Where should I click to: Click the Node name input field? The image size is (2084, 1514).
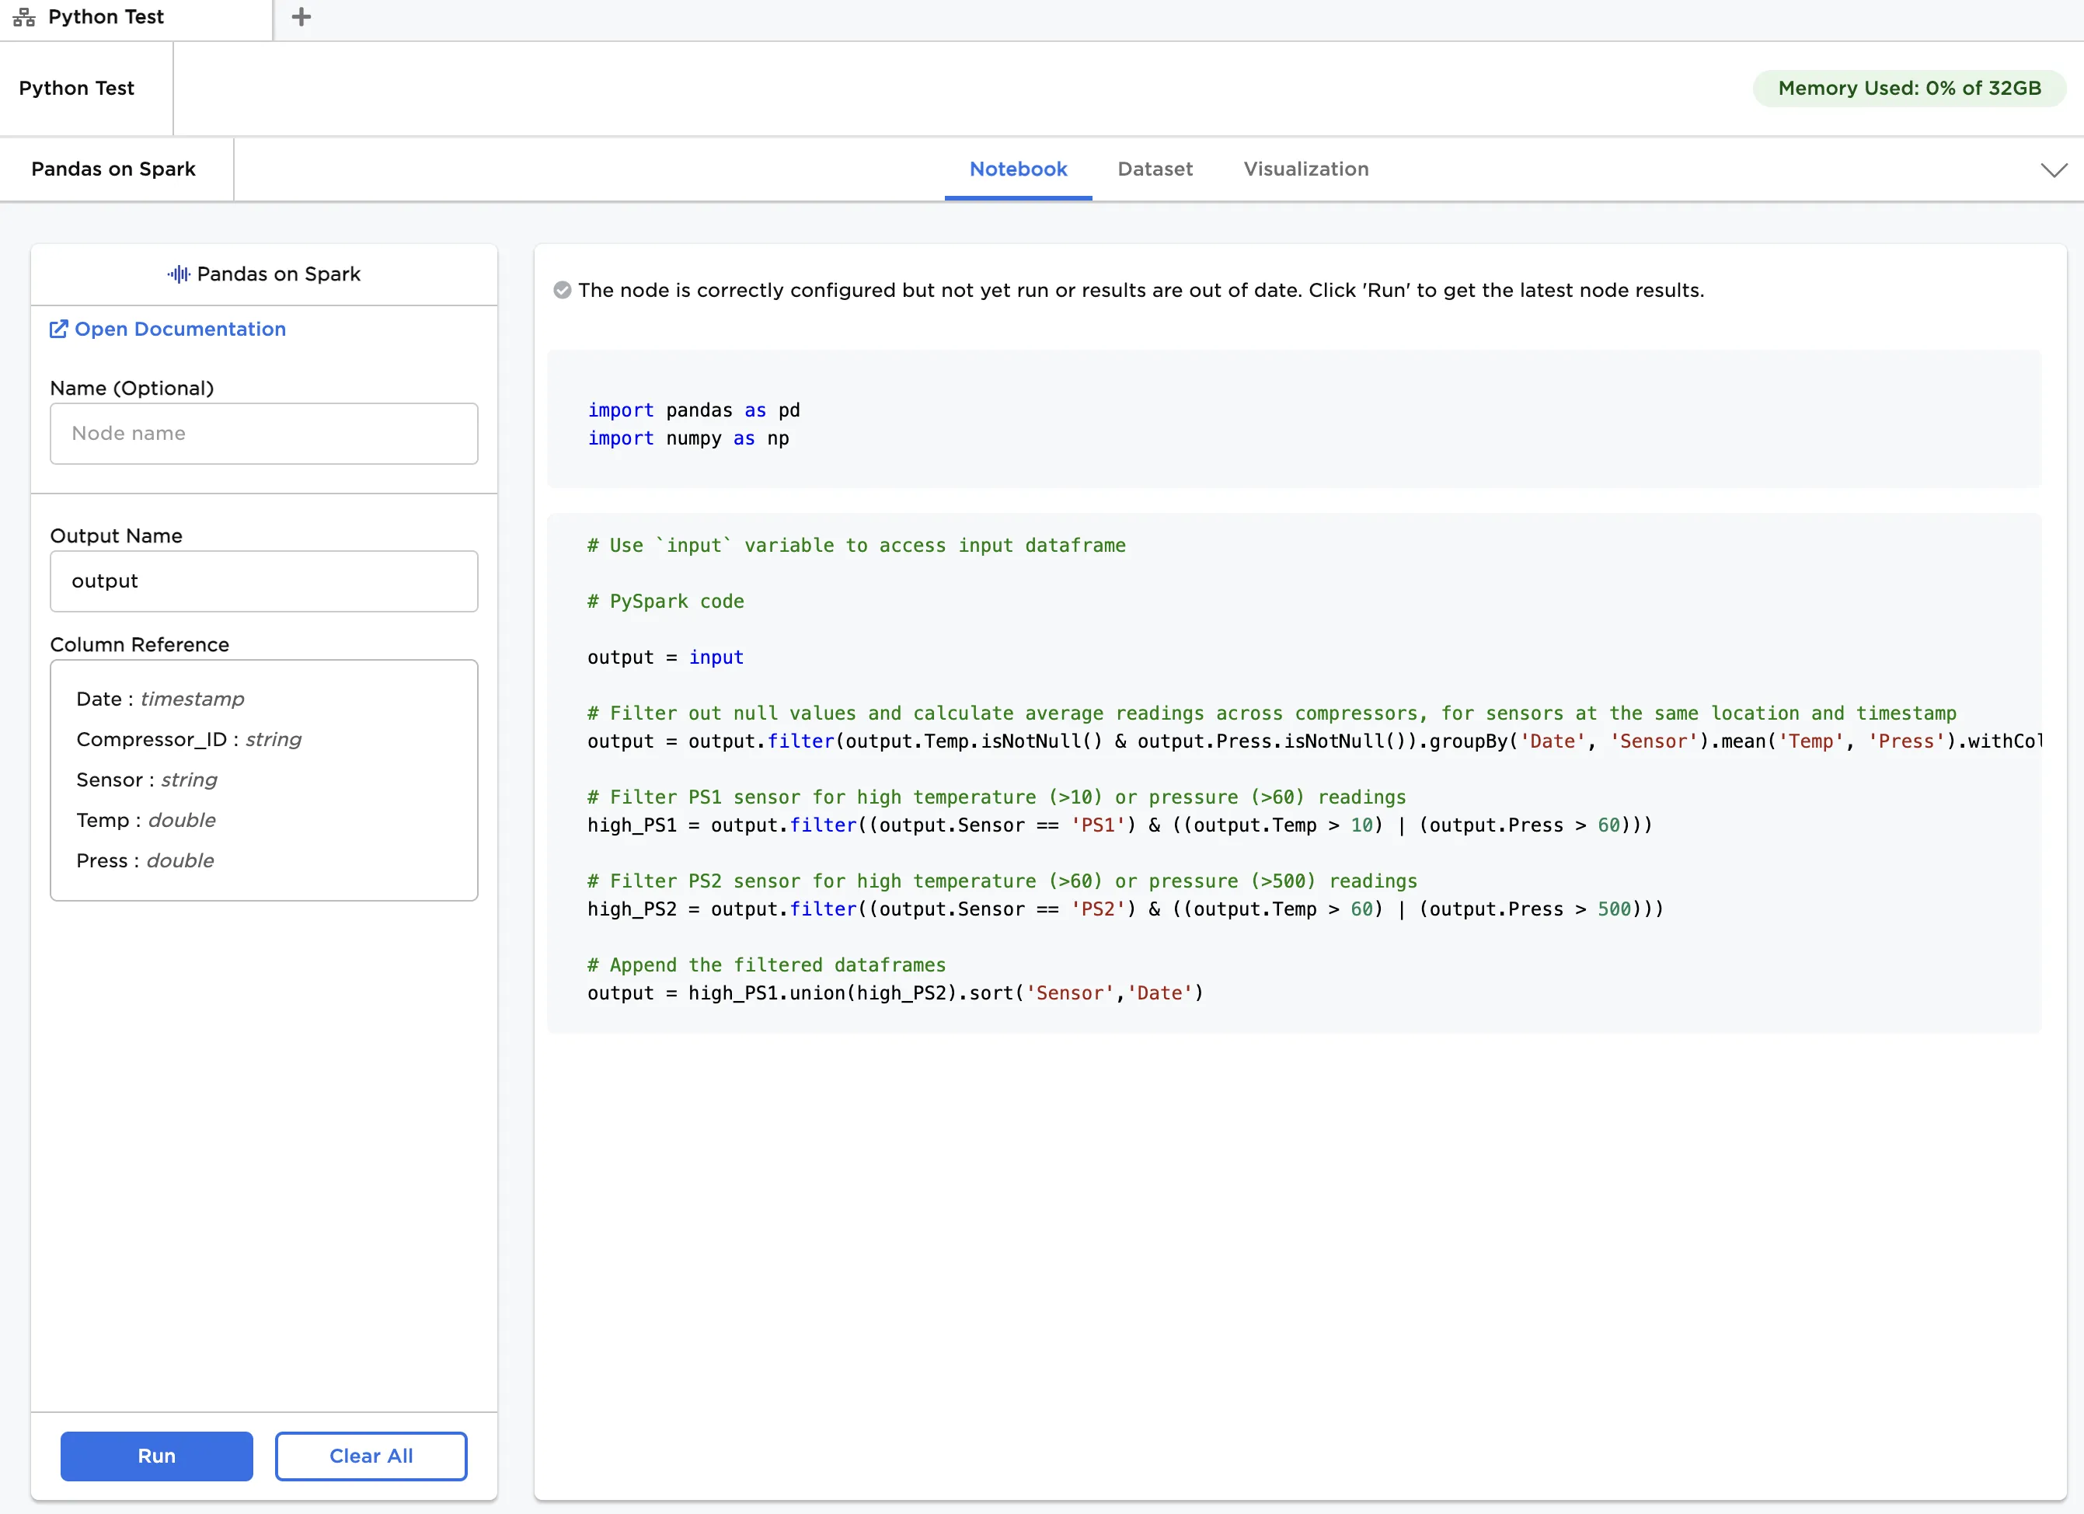coord(263,434)
